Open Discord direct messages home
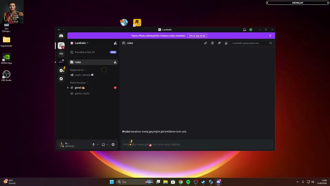 tap(61, 36)
